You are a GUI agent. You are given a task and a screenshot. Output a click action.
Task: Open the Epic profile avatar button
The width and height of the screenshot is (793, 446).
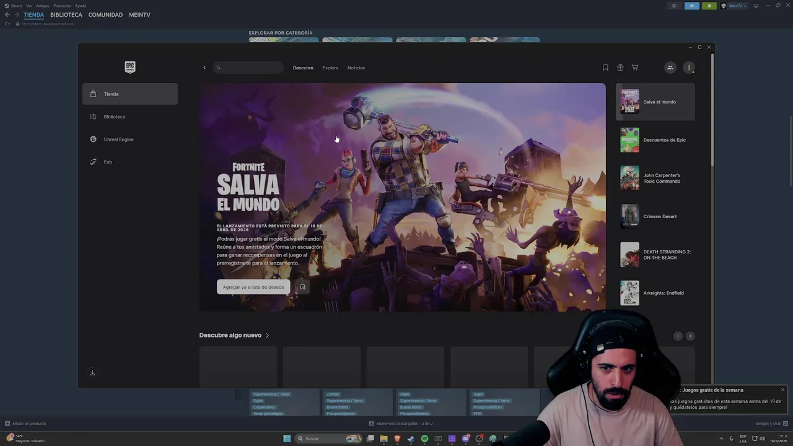point(689,68)
